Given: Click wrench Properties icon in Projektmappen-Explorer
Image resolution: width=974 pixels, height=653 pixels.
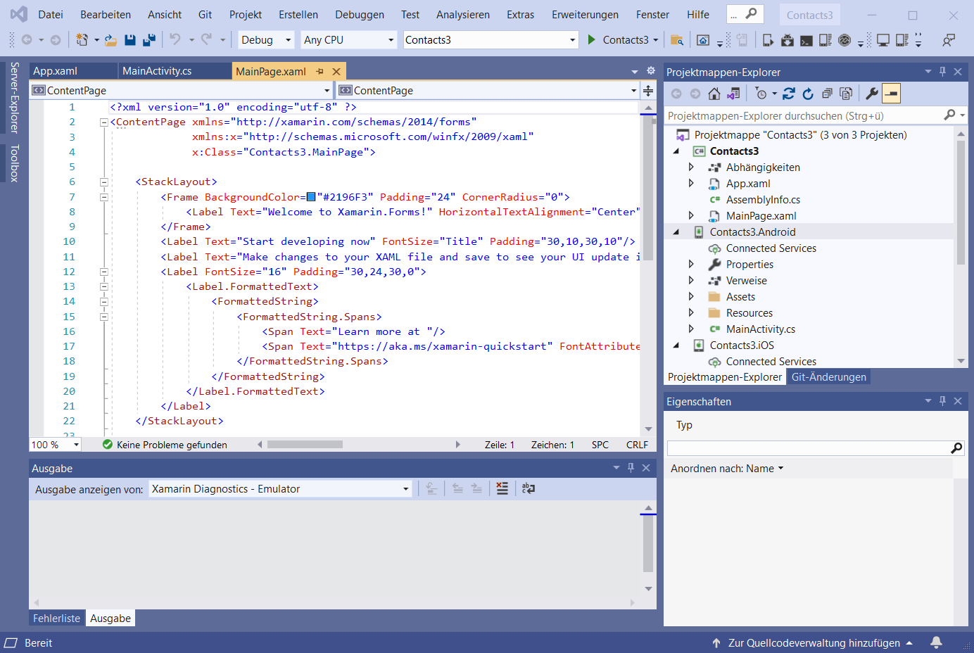Looking at the screenshot, I should [x=871, y=94].
